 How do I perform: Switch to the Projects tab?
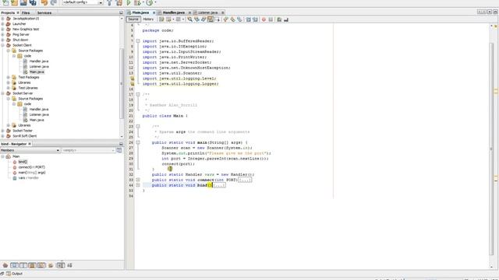coord(8,12)
